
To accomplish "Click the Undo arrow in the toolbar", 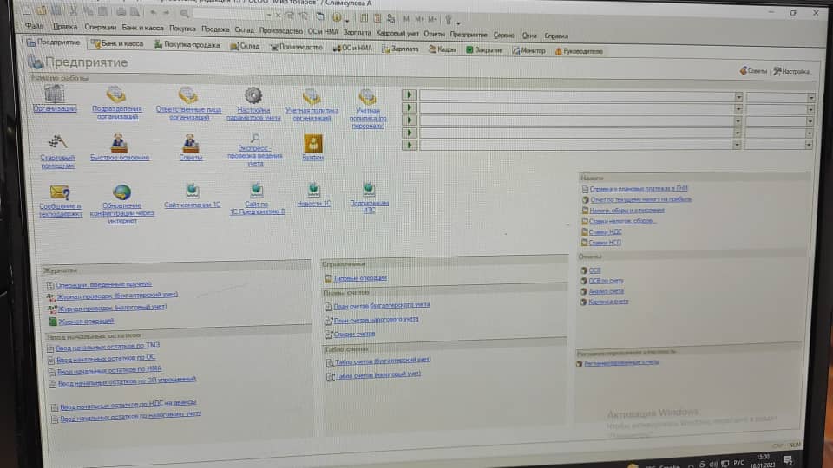I will [153, 12].
